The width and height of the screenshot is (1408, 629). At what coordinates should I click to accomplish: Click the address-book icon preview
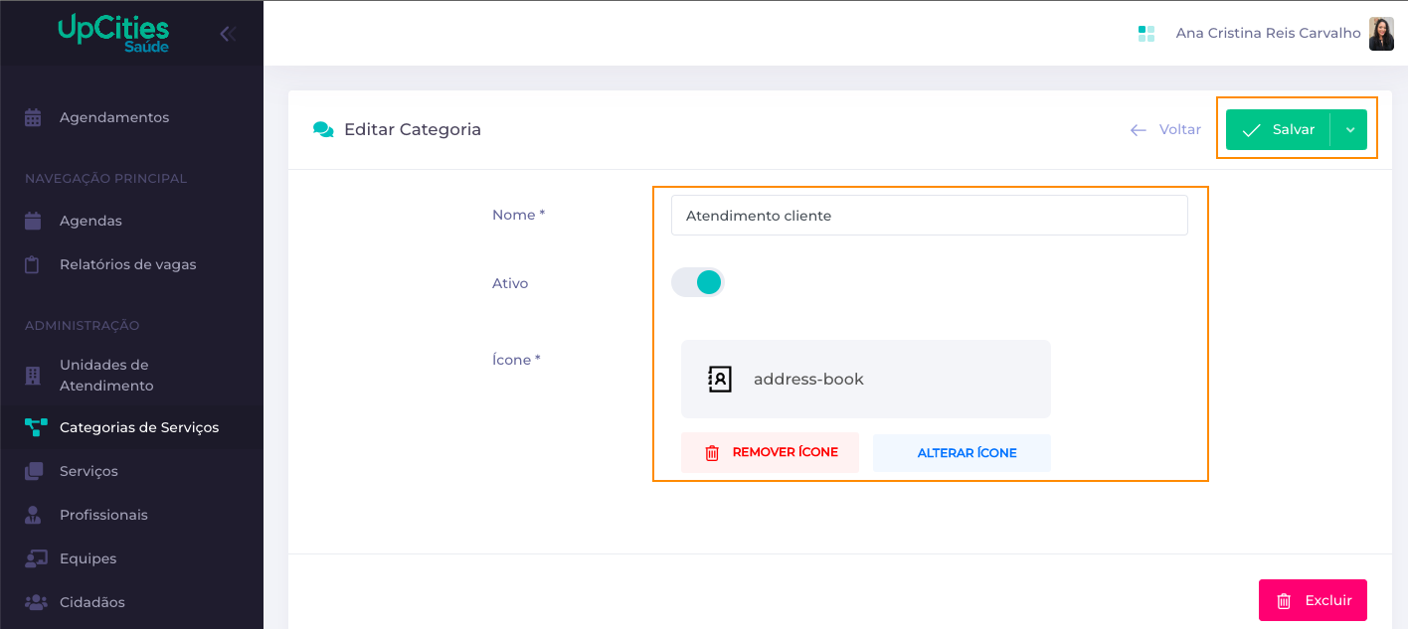click(719, 379)
